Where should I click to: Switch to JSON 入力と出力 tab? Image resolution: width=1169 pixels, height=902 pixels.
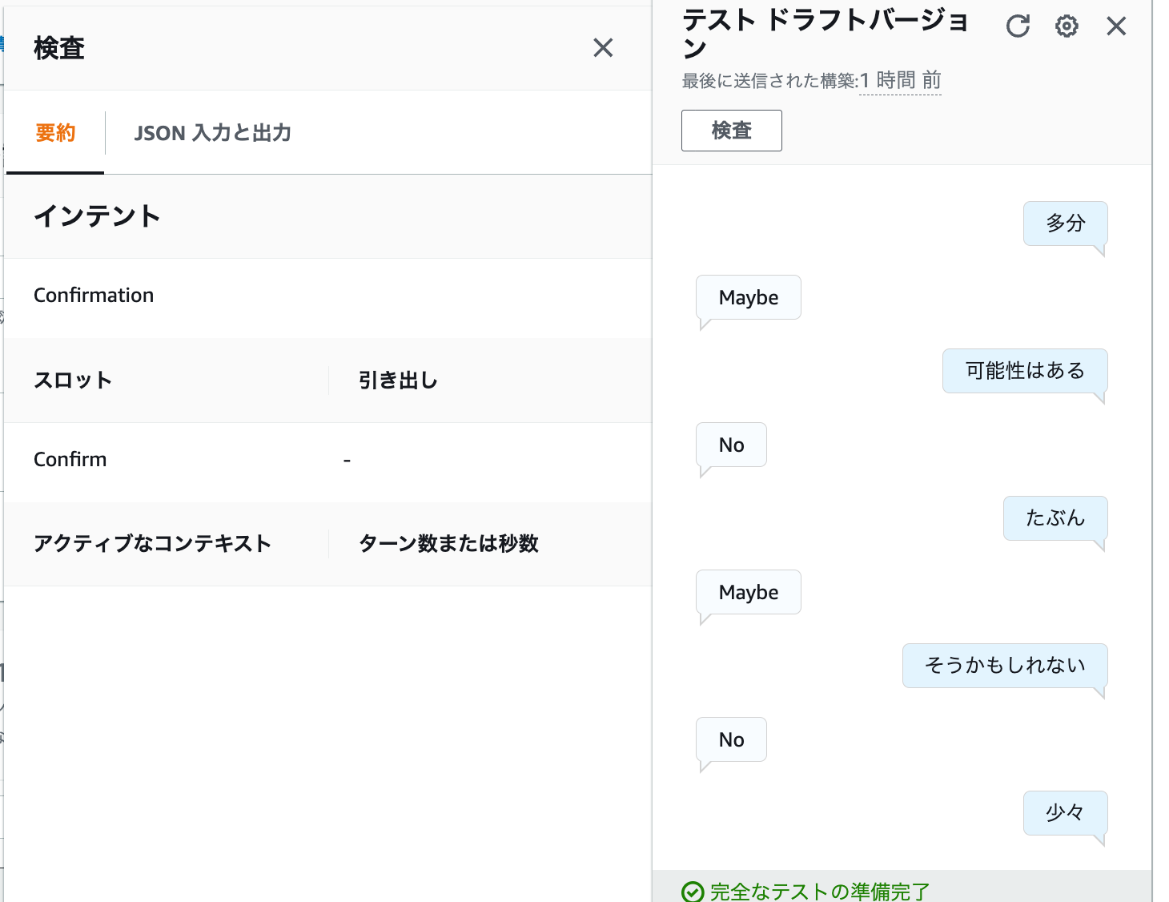212,133
